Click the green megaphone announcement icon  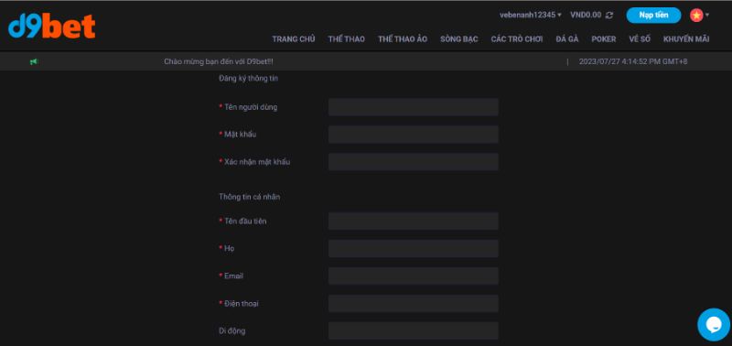click(34, 61)
